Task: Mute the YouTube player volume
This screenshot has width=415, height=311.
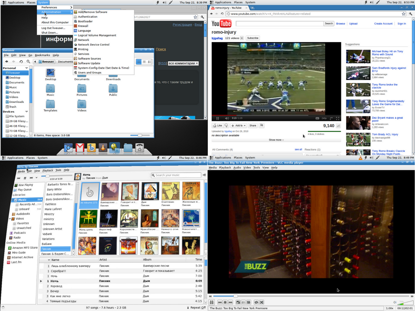Action: pos(227,118)
